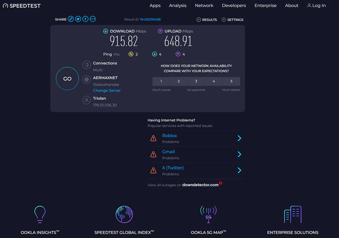Viewport: 339px width, 238px height.
Task: Click the upload latency ping icon
Action: point(178,54)
